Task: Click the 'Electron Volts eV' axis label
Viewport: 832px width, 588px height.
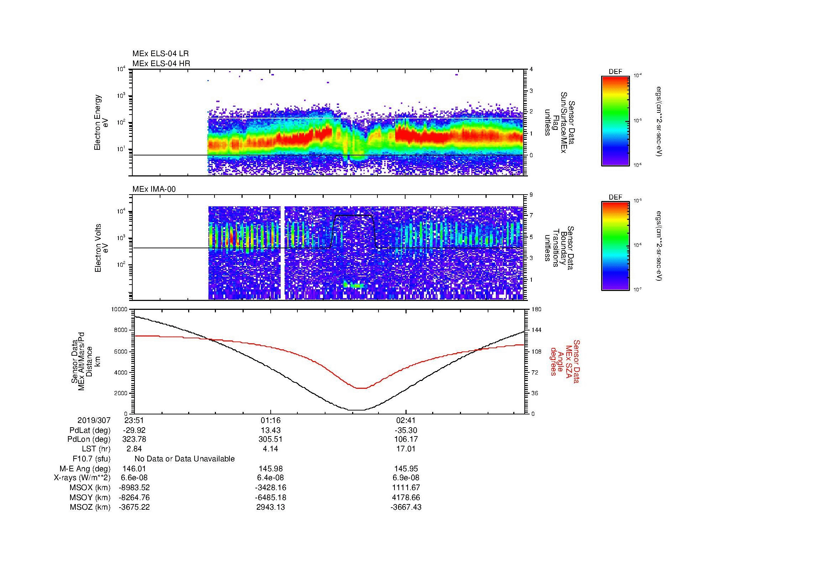Action: point(101,248)
